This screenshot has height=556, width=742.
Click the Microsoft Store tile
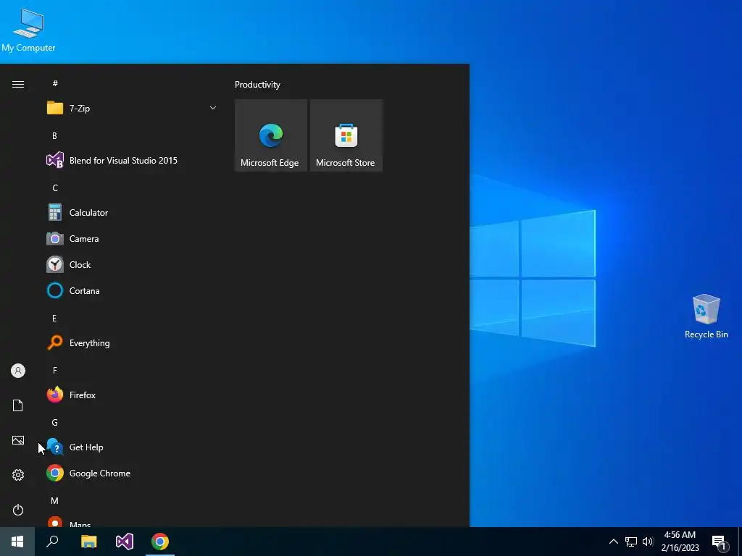point(346,135)
